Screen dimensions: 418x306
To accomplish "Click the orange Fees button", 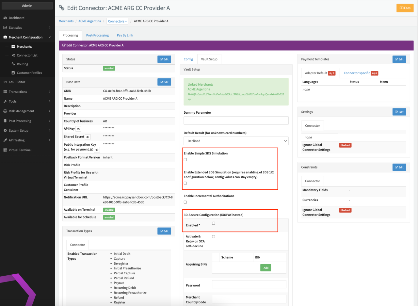I will click(405, 8).
